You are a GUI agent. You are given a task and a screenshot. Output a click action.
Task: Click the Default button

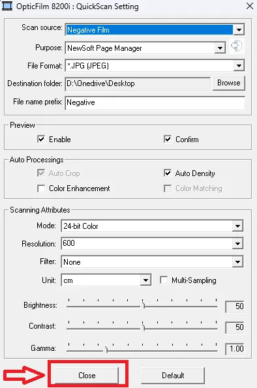coord(173,376)
